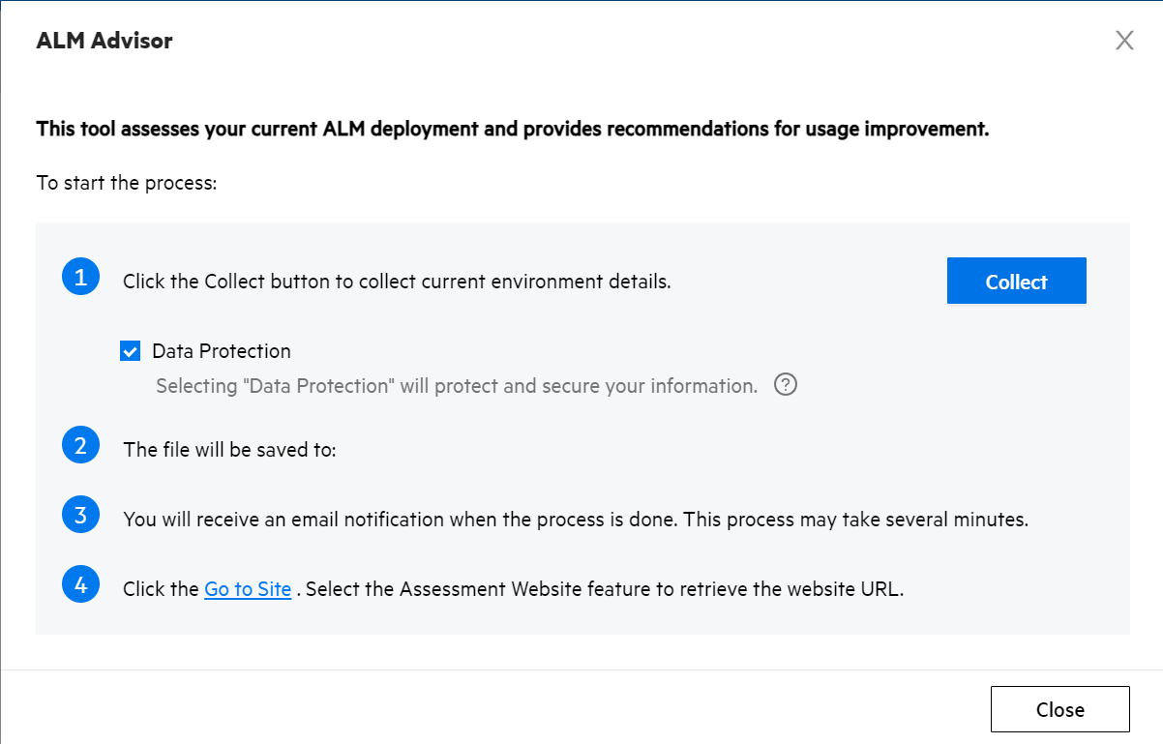Image resolution: width=1163 pixels, height=744 pixels.
Task: Uncheck the Data Protection checkbox
Action: coord(131,351)
